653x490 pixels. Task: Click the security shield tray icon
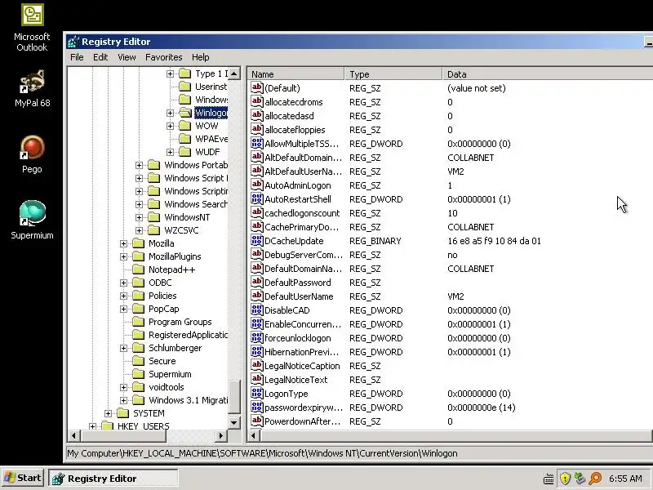pos(565,479)
